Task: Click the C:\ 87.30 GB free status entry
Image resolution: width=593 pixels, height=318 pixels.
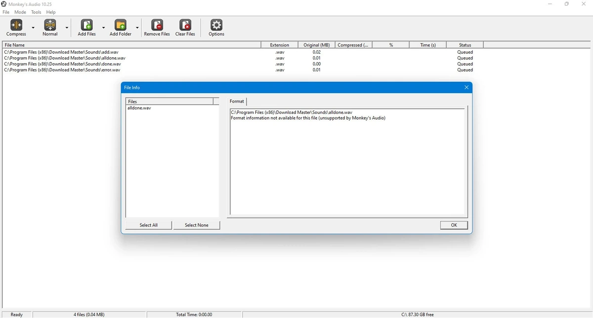Action: click(418, 315)
